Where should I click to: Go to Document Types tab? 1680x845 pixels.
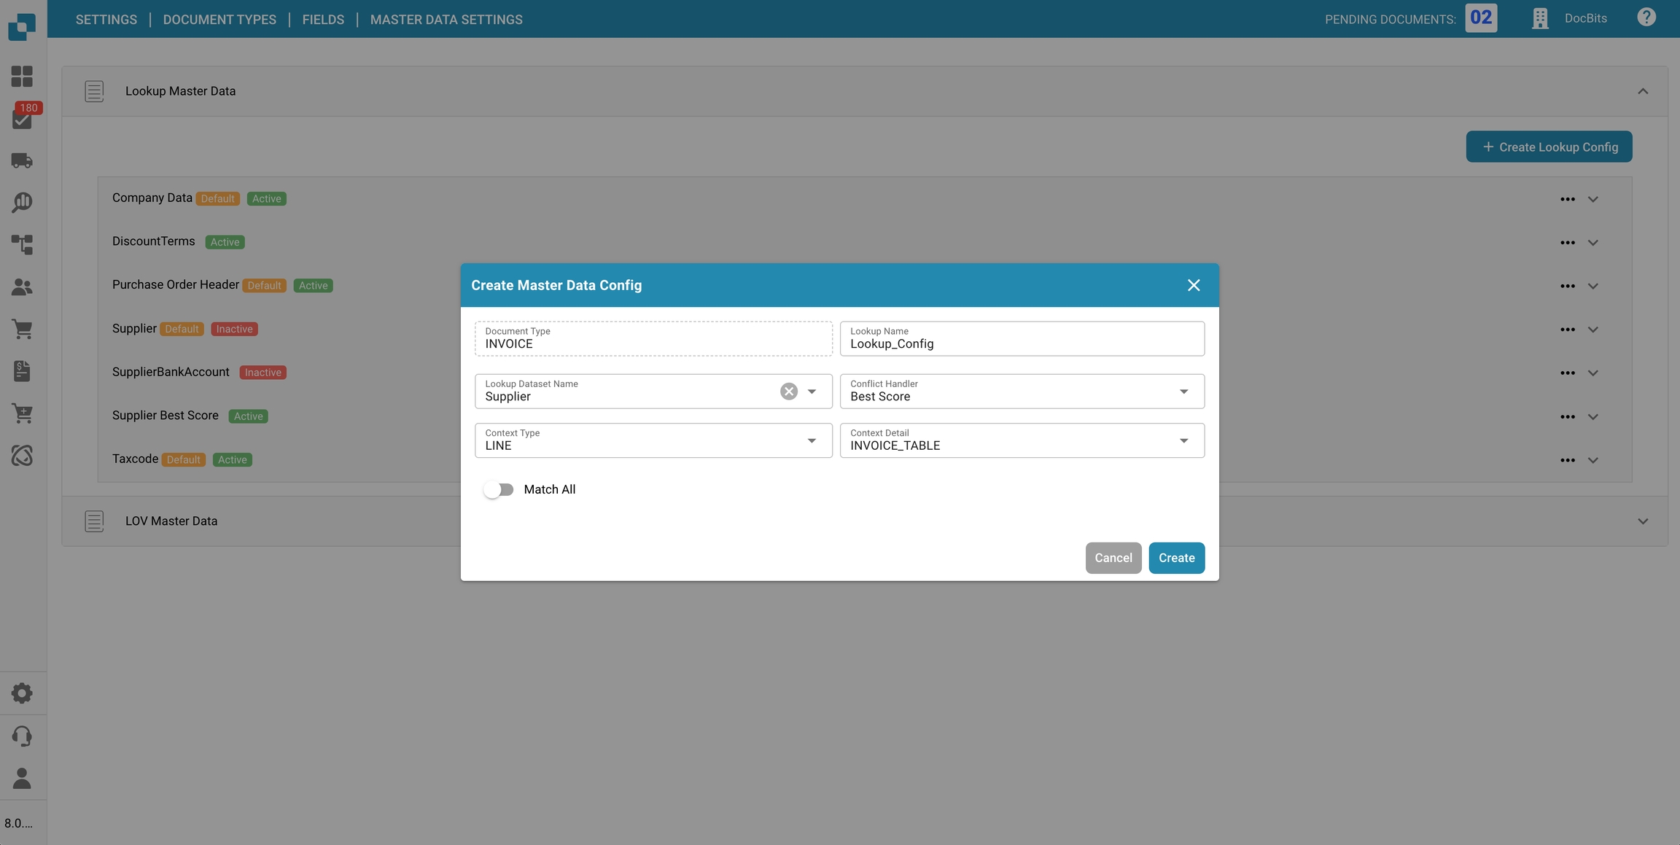(219, 20)
